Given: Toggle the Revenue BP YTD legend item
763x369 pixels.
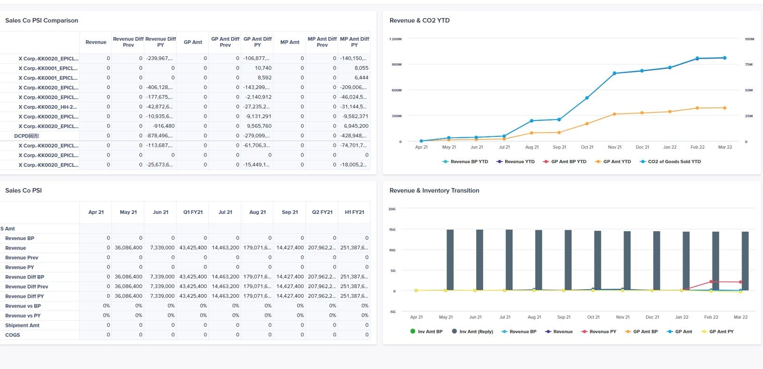Looking at the screenshot, I should [x=469, y=162].
